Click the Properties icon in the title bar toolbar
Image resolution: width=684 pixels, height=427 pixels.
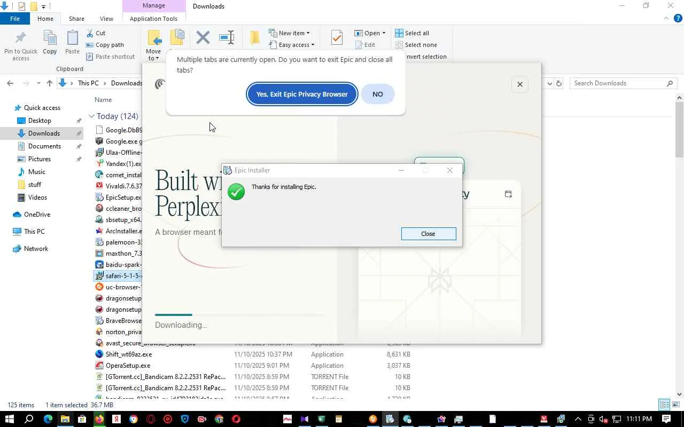click(22, 6)
